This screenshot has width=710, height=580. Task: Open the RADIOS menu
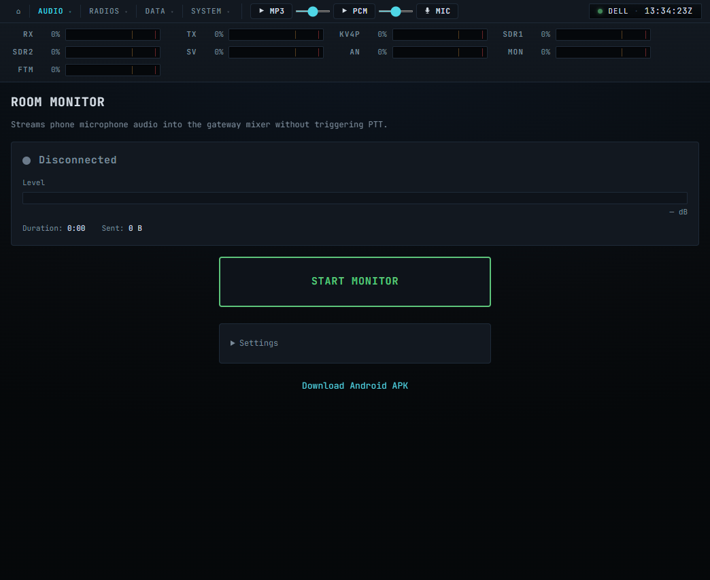pos(107,12)
